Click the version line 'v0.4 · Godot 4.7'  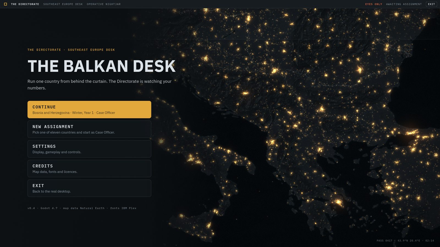(82, 208)
